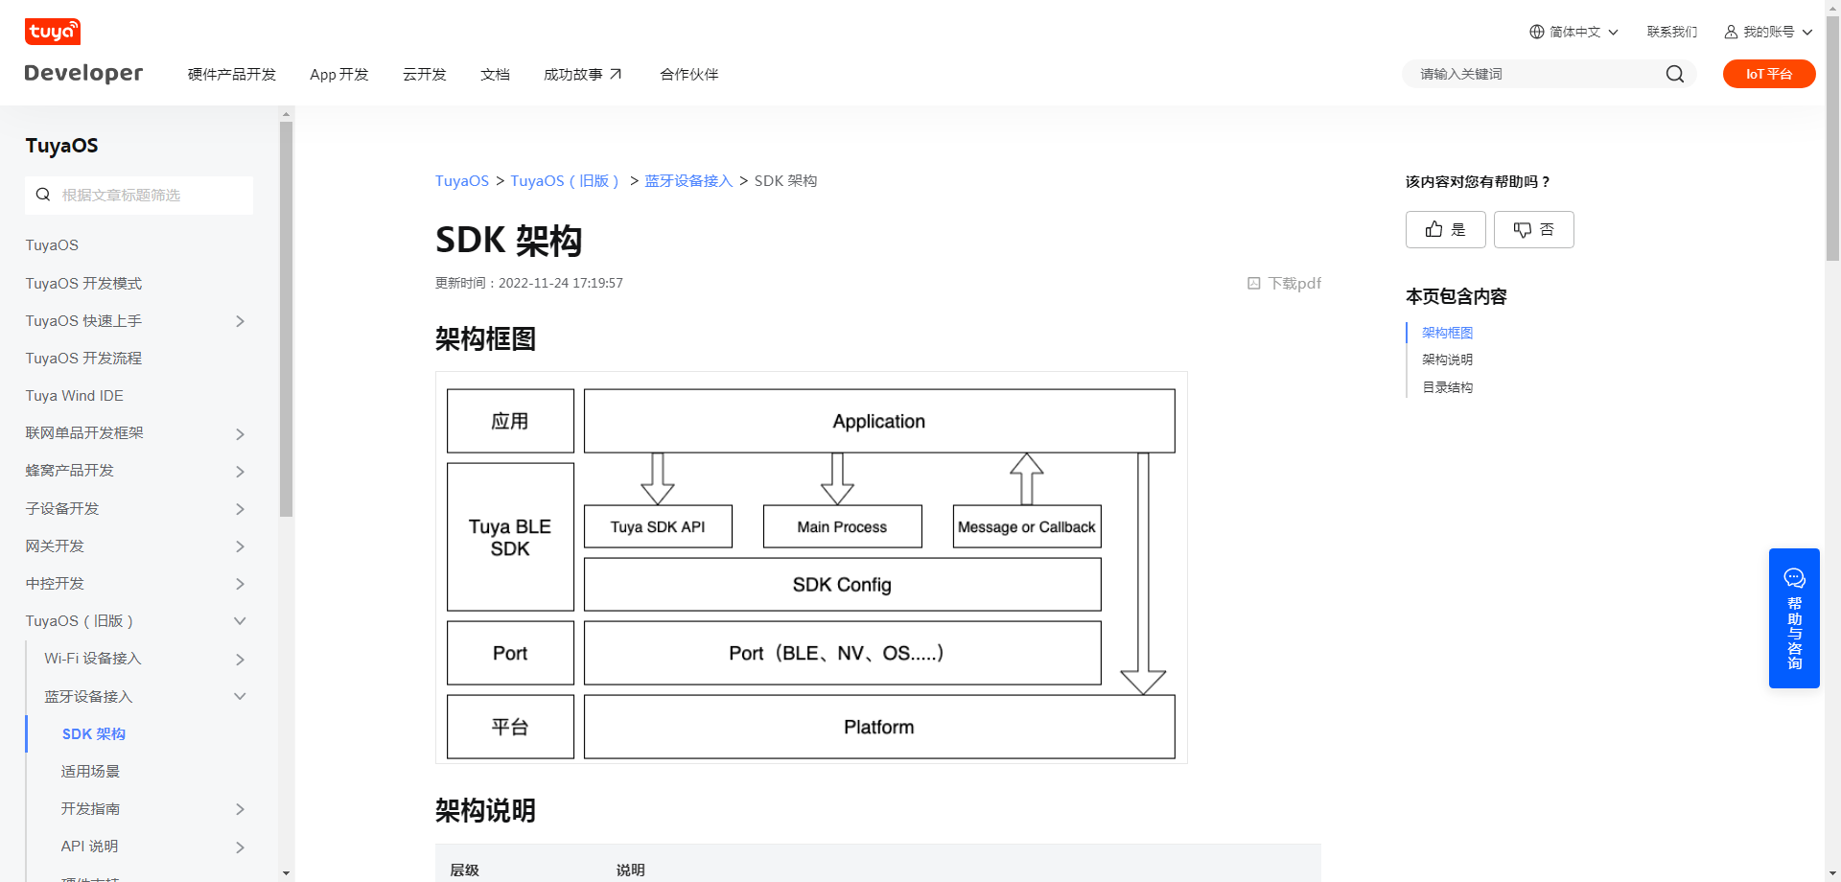Jump to 架构说明 in page contents
Screen dimensions: 1841x882
[1447, 360]
